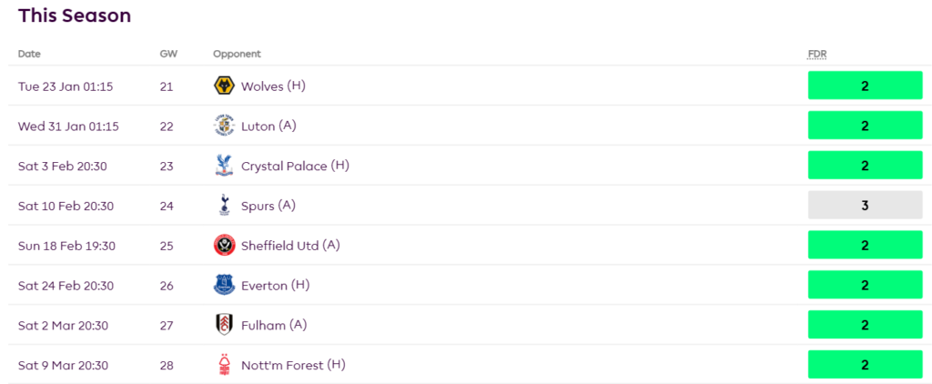932x384 pixels.
Task: Click the Nott'm Forest tree crest
Action: (224, 365)
